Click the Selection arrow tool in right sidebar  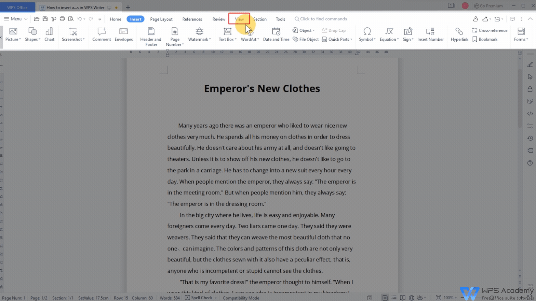coord(530,77)
